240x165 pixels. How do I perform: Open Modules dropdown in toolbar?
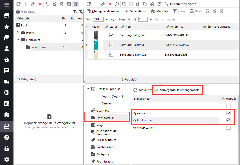160,11
